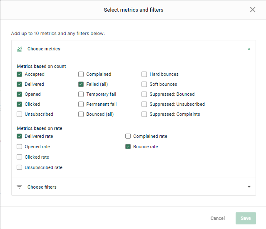Enable the Soft bounces metric
The width and height of the screenshot is (266, 229).
point(144,85)
